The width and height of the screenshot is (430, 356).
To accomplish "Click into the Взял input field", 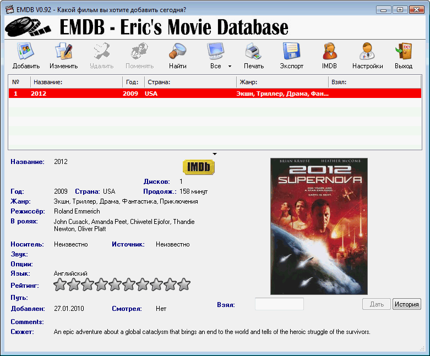I will point(279,304).
